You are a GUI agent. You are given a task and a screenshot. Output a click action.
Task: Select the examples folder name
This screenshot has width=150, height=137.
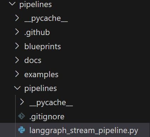[41, 75]
